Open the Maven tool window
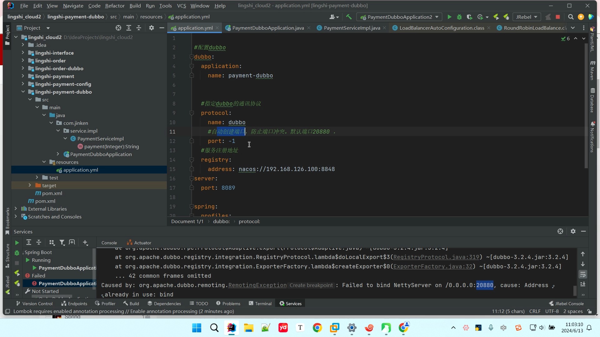This screenshot has height=337, width=600. tap(592, 70)
